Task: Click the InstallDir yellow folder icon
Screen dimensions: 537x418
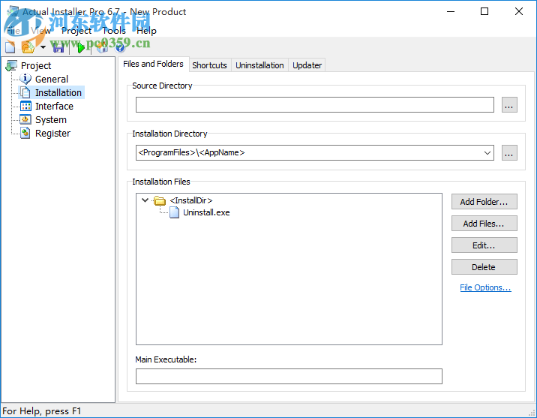Action: pos(159,200)
